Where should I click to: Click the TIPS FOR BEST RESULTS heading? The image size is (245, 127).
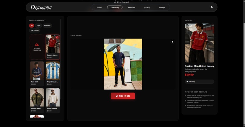[196, 92]
